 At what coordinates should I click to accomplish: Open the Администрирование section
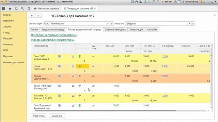[x=14, y=62]
